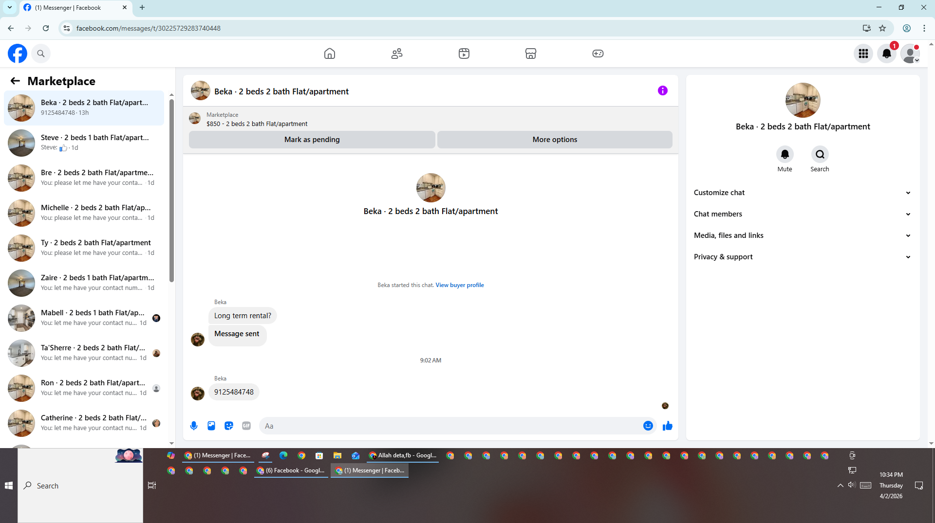Click the message input field Aa

click(x=450, y=426)
